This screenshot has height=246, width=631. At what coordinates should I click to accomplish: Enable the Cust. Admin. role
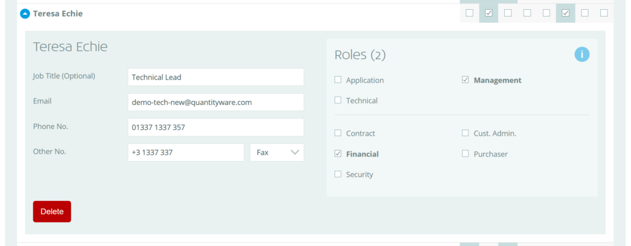point(465,133)
